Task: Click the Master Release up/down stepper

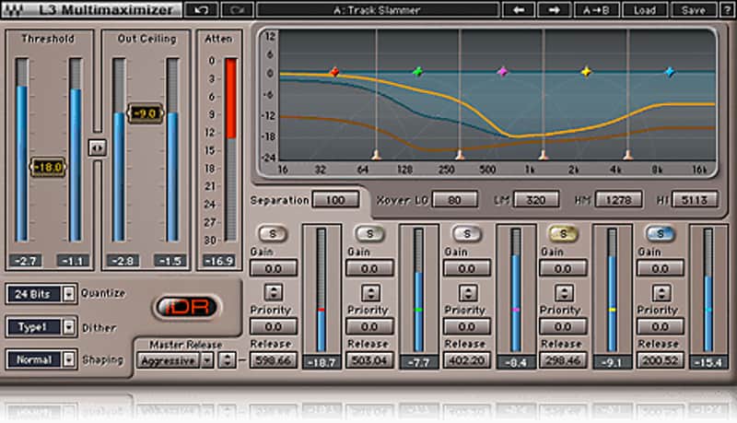Action: pos(228,360)
